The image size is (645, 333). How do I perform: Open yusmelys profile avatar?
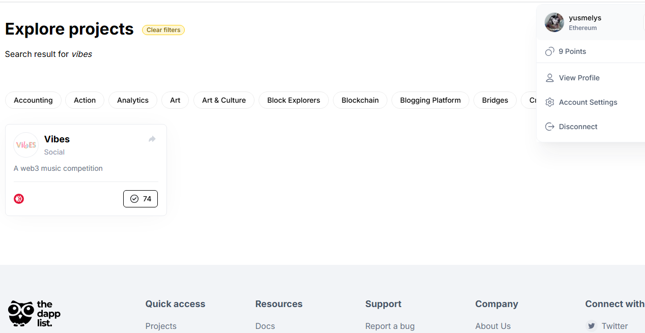point(554,22)
